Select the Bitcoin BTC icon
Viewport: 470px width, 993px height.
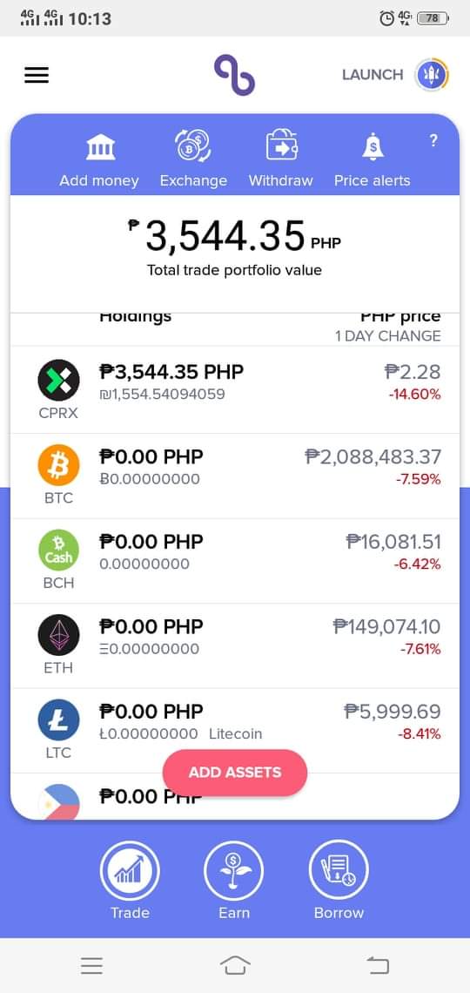[x=58, y=465]
